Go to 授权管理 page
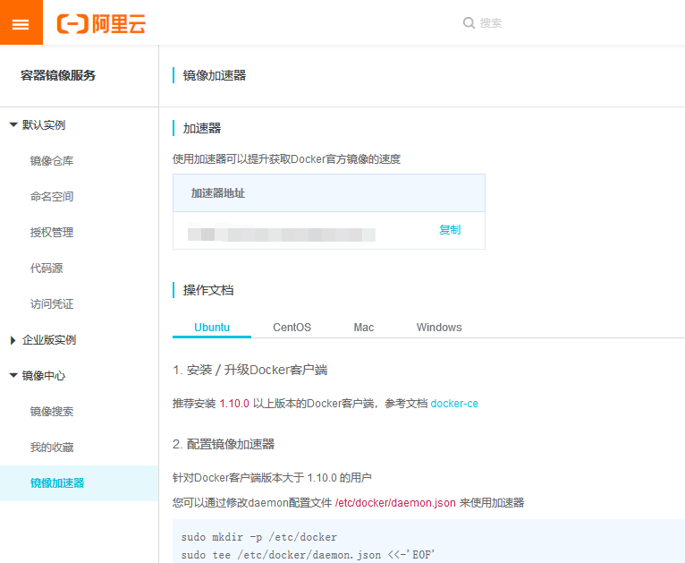The height and width of the screenshot is (563, 685). (x=52, y=233)
